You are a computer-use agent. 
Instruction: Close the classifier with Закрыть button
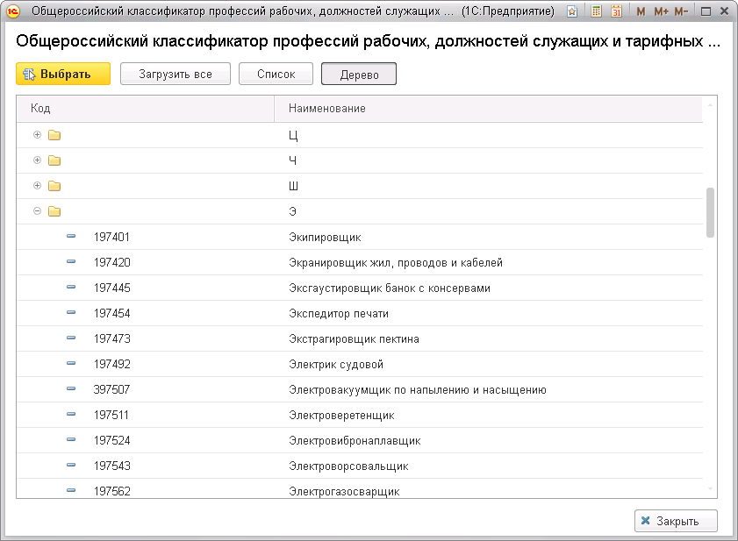[x=676, y=521]
